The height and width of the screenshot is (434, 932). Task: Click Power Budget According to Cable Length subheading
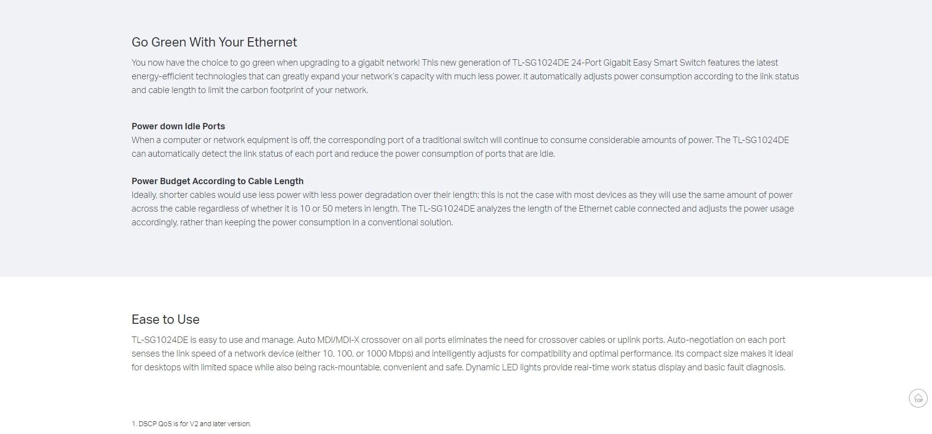click(x=218, y=181)
